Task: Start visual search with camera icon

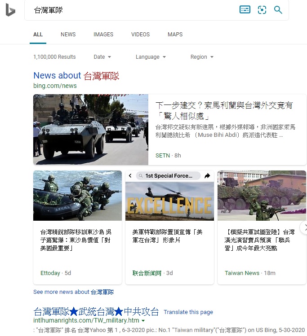Action: point(262,10)
